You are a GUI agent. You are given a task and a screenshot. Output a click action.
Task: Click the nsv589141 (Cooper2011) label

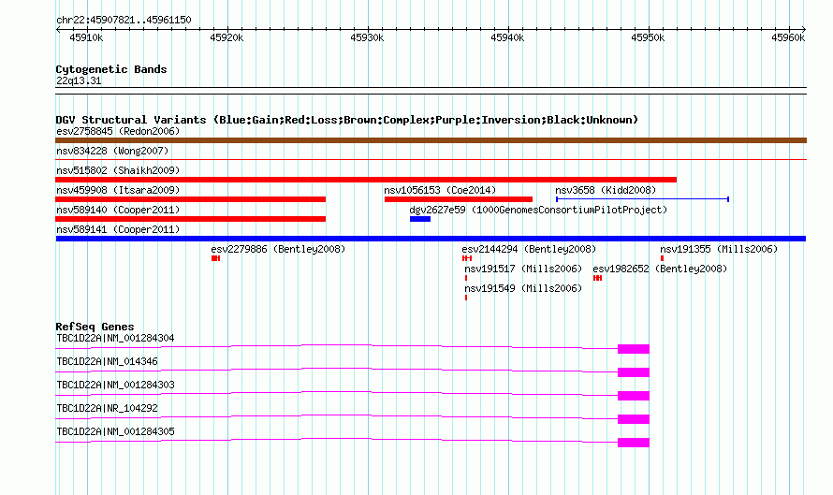coord(118,229)
